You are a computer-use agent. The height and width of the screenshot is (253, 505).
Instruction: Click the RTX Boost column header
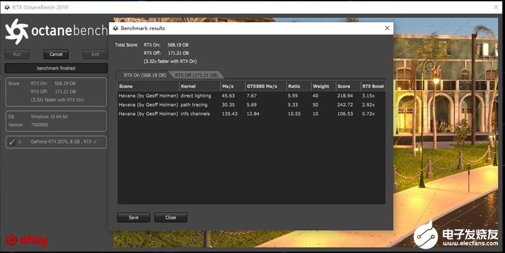pos(373,86)
